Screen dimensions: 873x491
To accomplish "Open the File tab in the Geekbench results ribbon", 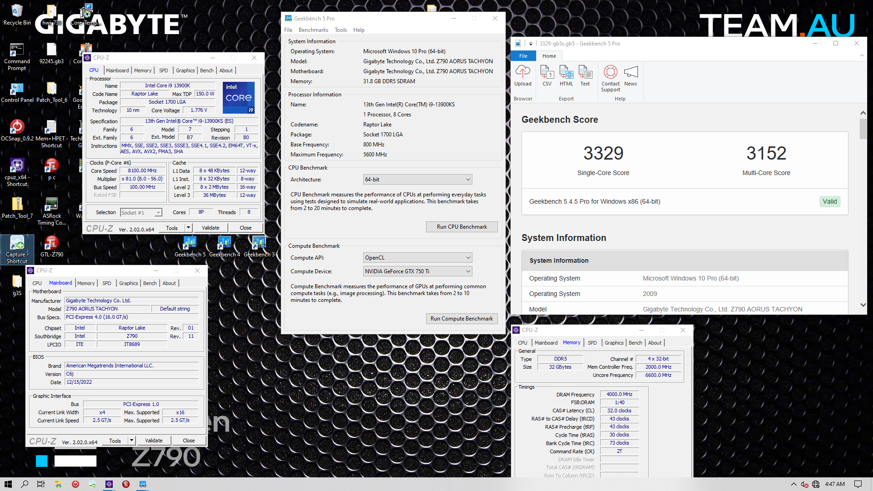I will [x=523, y=56].
